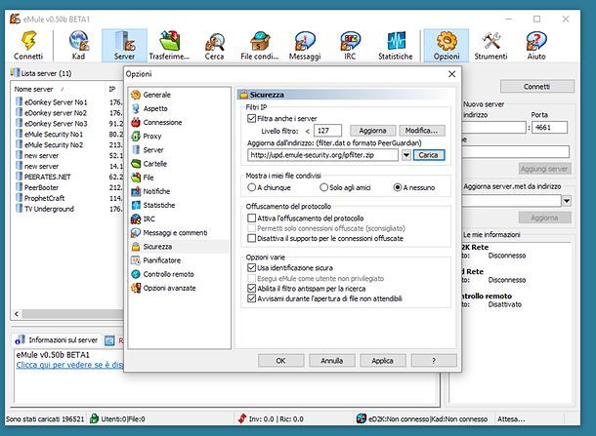Open the Aiuto help toolbar icon
Image resolution: width=596 pixels, height=436 pixels.
(x=536, y=46)
